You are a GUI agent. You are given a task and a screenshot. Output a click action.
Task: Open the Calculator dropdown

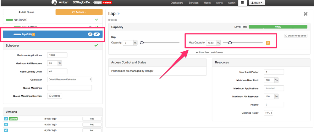(x=69, y=79)
